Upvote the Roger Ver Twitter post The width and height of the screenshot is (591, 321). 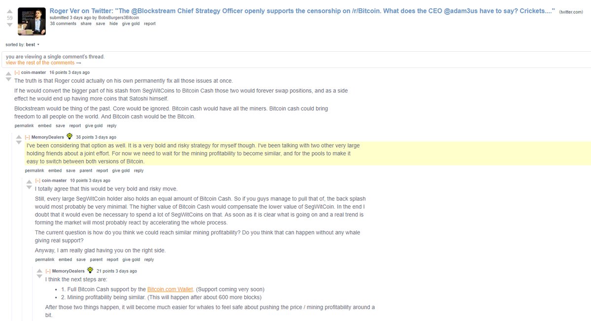(9, 10)
